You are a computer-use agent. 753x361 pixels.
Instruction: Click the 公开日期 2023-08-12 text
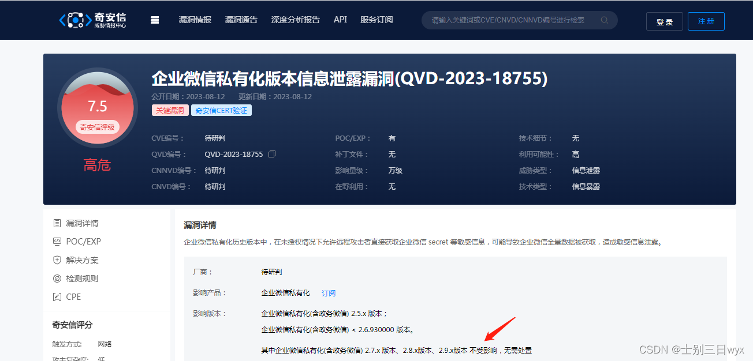(188, 97)
